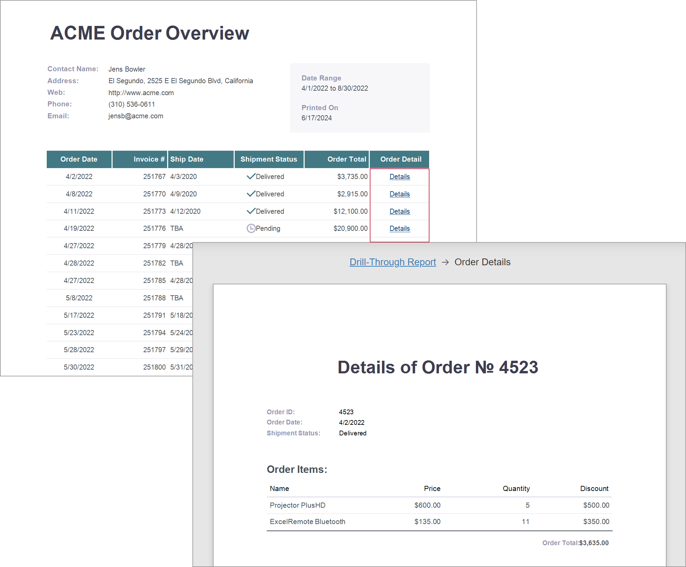Image resolution: width=686 pixels, height=567 pixels.
Task: Click order total $12,100.00
Action: (x=351, y=211)
